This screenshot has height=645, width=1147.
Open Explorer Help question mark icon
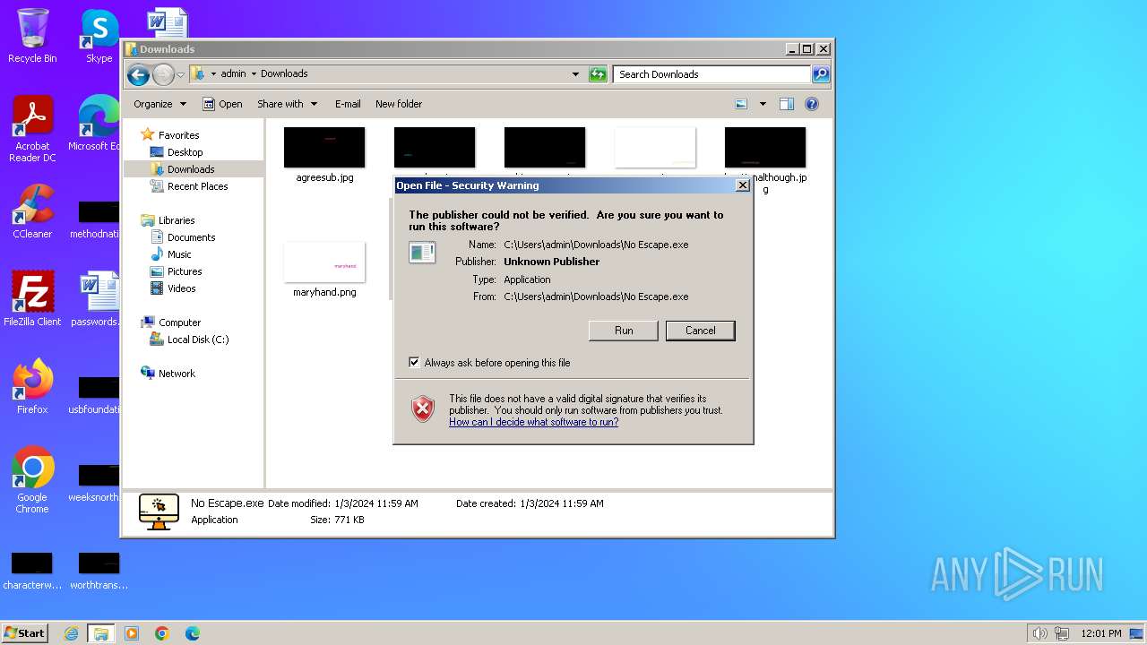[812, 104]
